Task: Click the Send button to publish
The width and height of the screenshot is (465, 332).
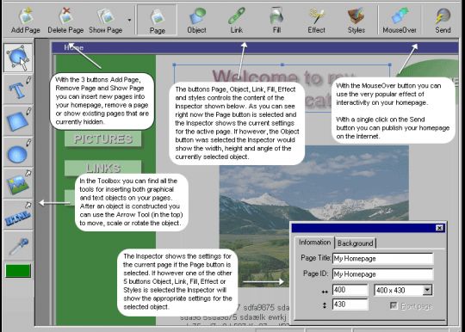Action: point(443,20)
